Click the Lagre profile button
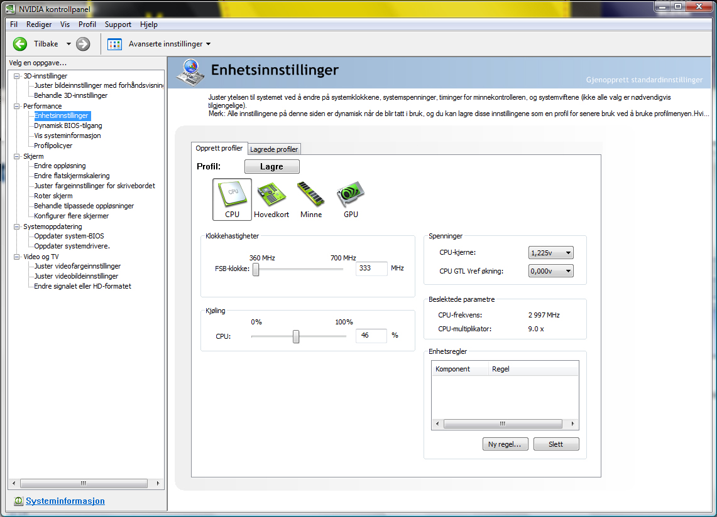Screen dimensions: 717x517 (x=271, y=167)
